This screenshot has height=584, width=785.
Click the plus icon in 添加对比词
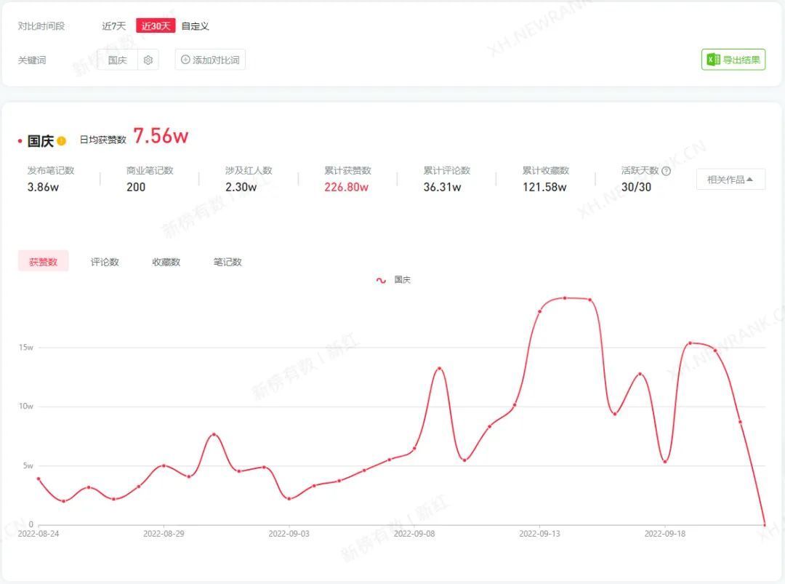(x=185, y=60)
